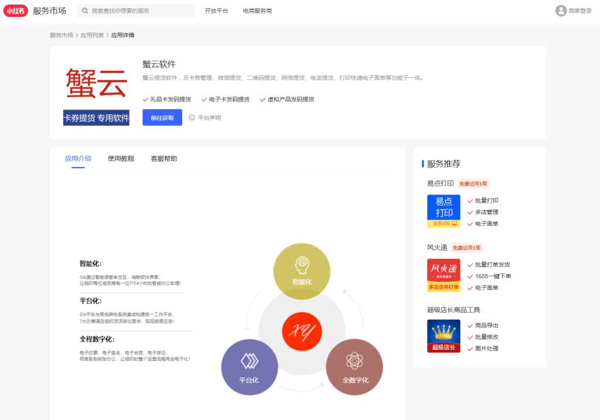Go to 应用列表 breadcrumb
This screenshot has width=600, height=420.
point(92,35)
